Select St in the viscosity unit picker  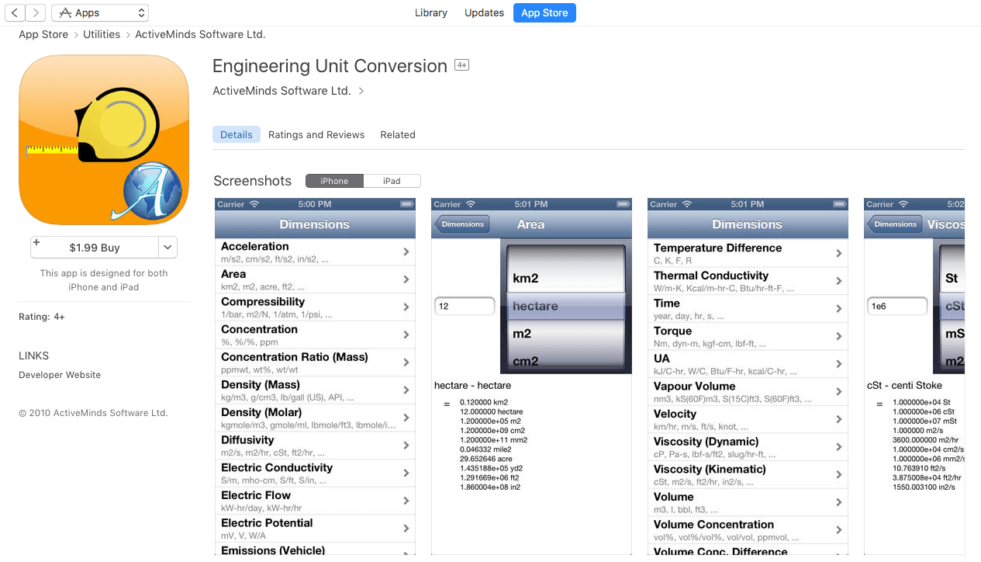click(x=952, y=278)
